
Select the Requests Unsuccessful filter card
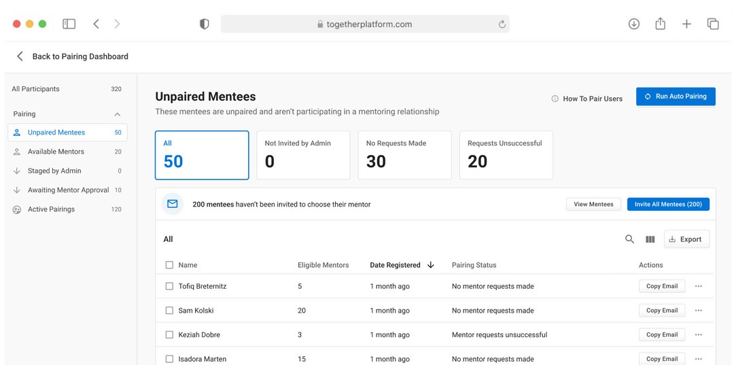coord(506,155)
